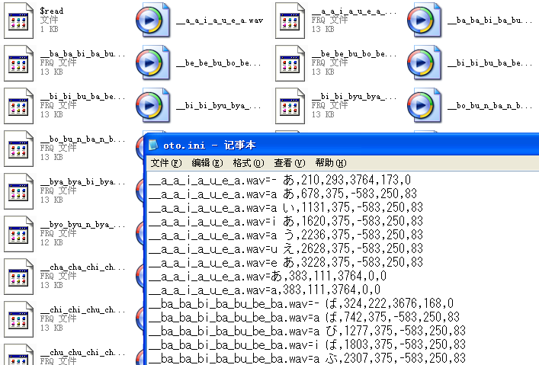This screenshot has height=365, width=539.
Task: Click the __bi_bi_bu_ba_be wav file label
Action: tap(489, 63)
